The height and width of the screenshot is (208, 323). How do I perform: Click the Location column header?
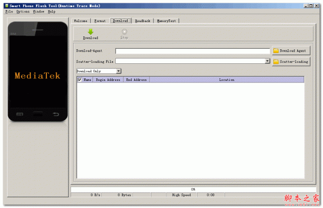click(227, 79)
